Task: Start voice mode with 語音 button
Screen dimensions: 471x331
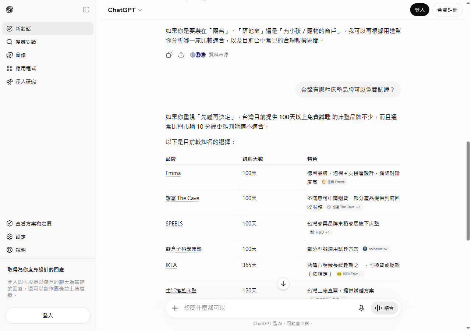Action: coord(385,308)
